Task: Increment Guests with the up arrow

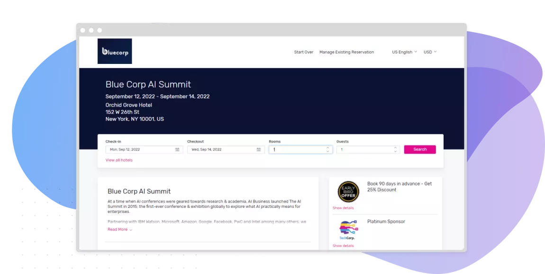Action: click(x=396, y=147)
